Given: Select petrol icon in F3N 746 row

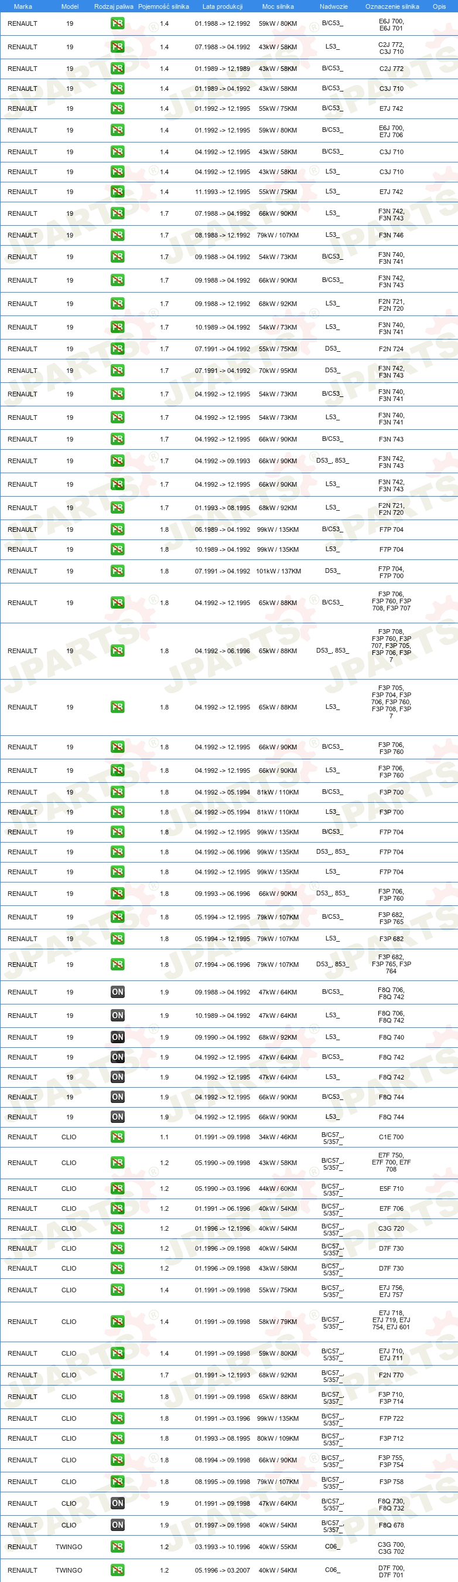Looking at the screenshot, I should [117, 235].
